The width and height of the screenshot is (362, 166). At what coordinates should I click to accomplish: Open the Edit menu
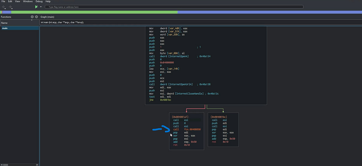[10, 1]
